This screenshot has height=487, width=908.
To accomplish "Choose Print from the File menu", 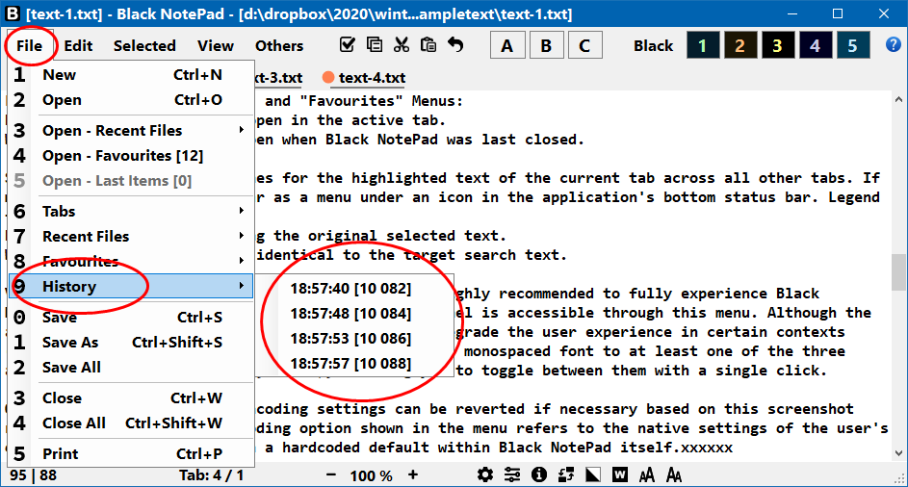I will (132, 453).
